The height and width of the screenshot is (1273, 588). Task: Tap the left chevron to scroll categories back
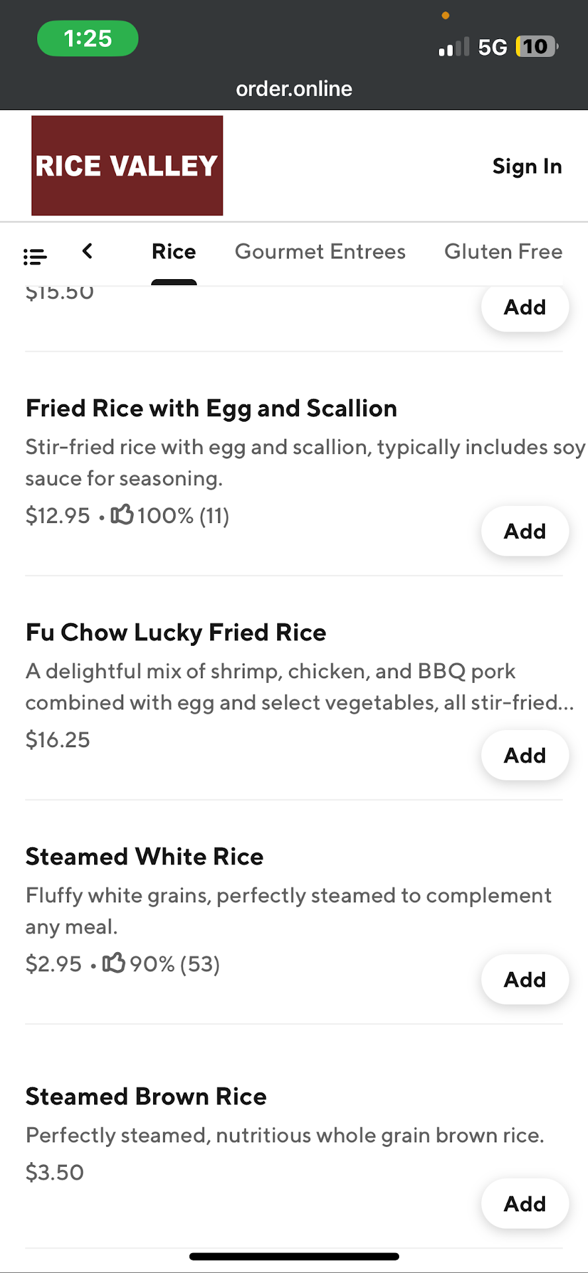pos(87,251)
